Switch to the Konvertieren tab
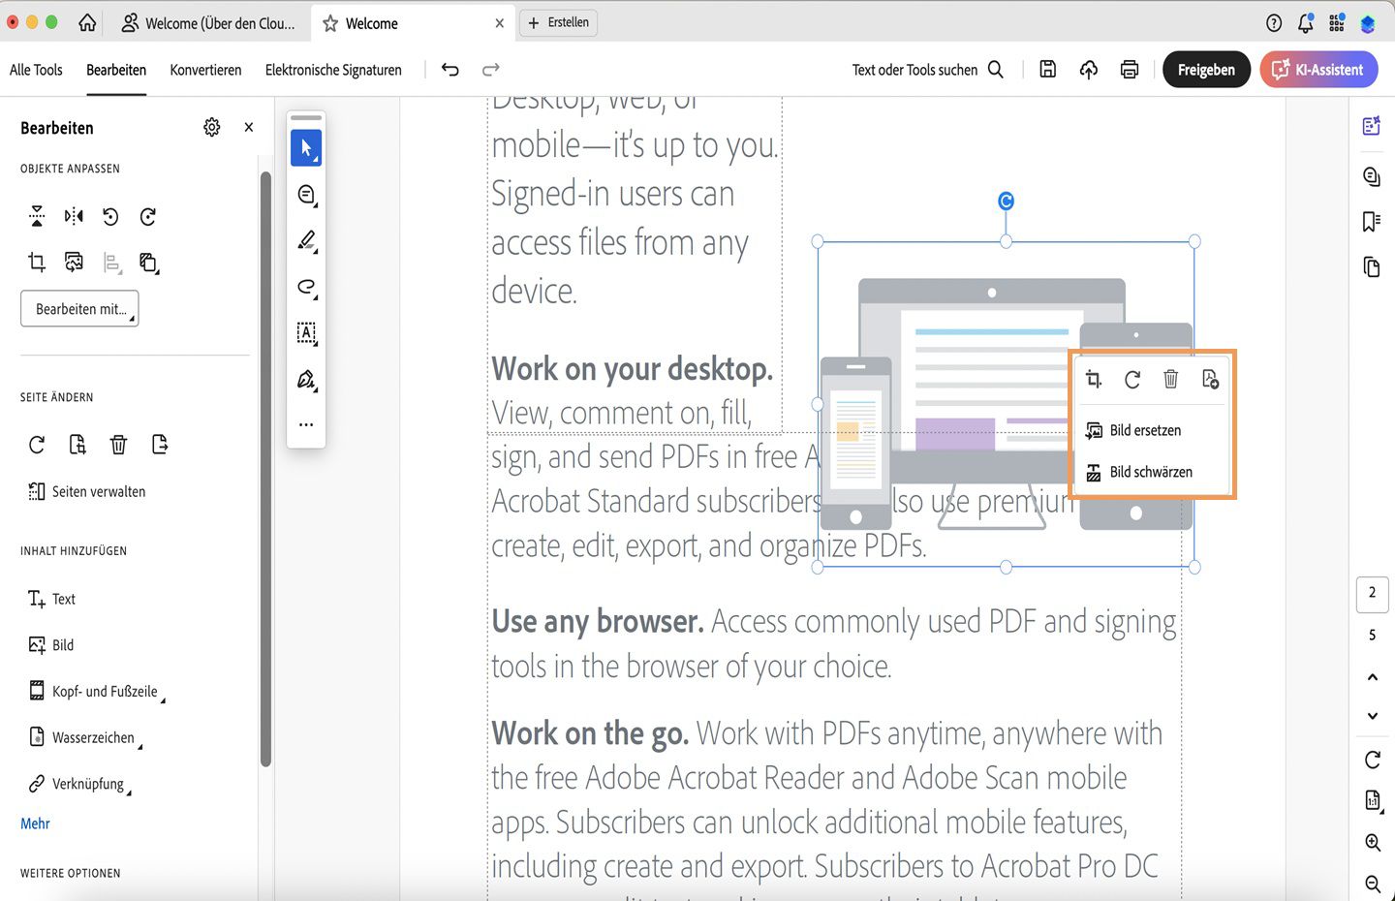This screenshot has height=901, width=1395. (205, 69)
